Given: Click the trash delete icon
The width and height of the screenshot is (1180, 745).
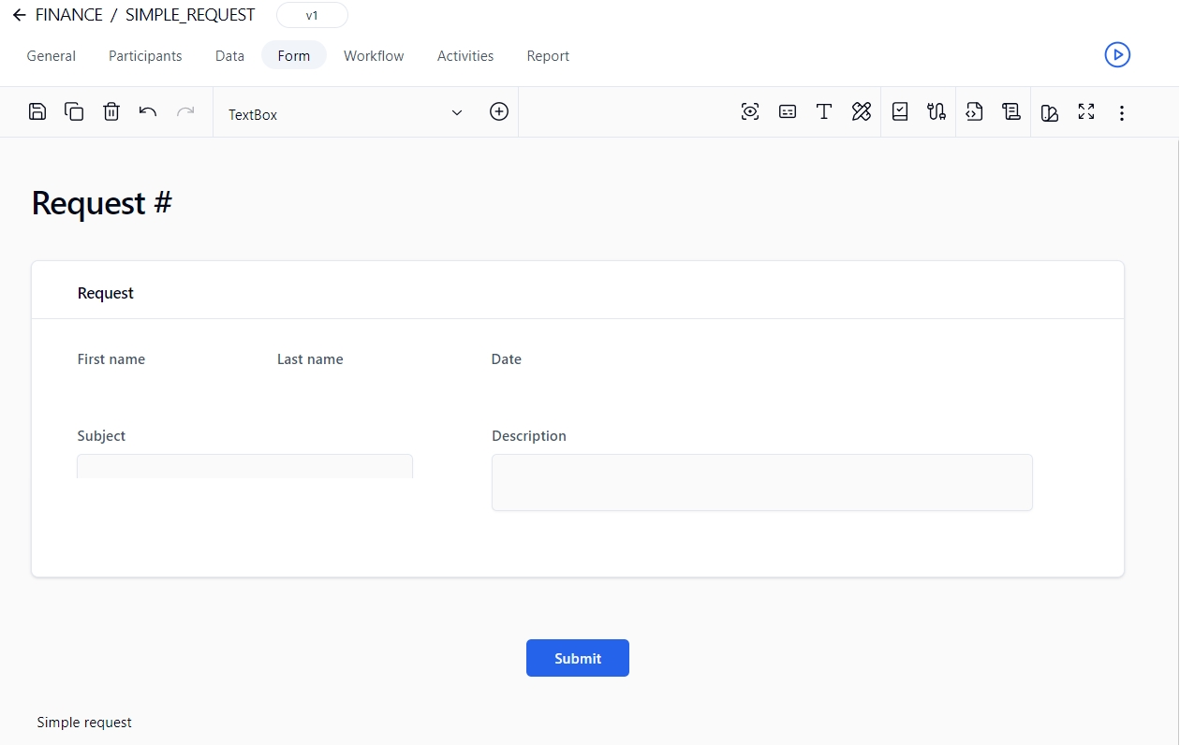Looking at the screenshot, I should 111,112.
